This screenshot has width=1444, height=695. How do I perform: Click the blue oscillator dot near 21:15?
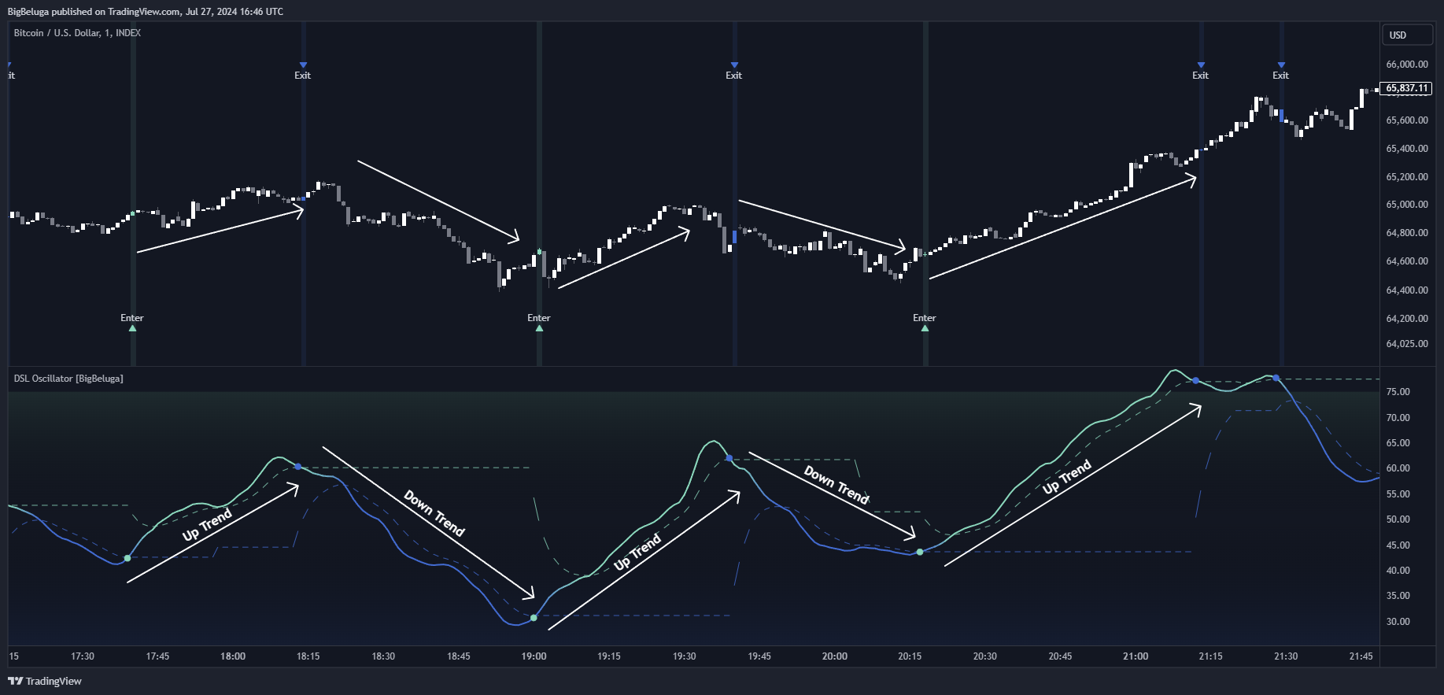pyautogui.click(x=1195, y=381)
